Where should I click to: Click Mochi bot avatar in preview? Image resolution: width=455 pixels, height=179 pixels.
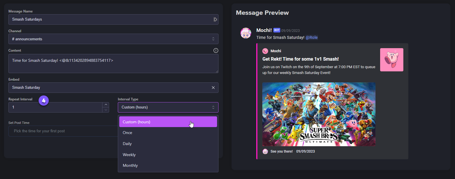click(x=246, y=33)
